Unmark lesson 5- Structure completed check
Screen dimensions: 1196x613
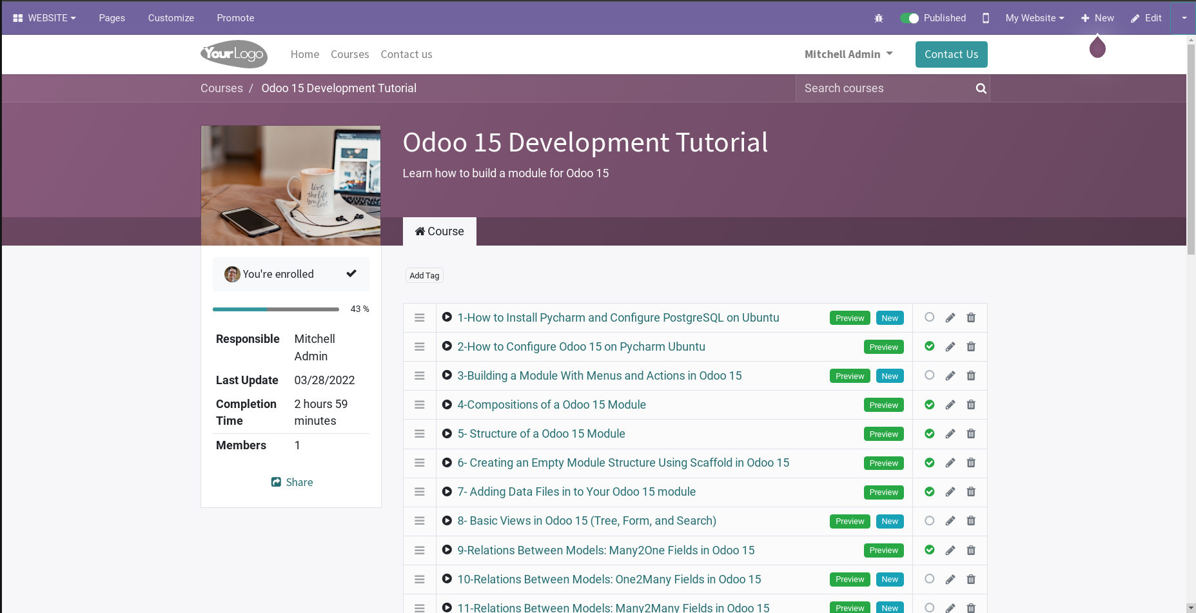pos(929,434)
